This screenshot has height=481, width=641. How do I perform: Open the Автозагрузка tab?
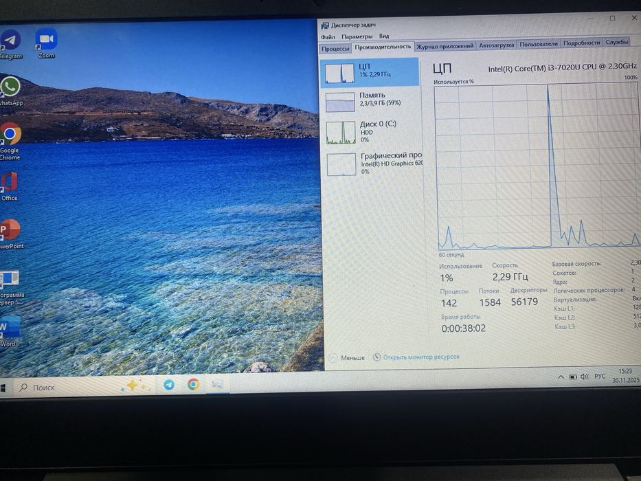[496, 45]
